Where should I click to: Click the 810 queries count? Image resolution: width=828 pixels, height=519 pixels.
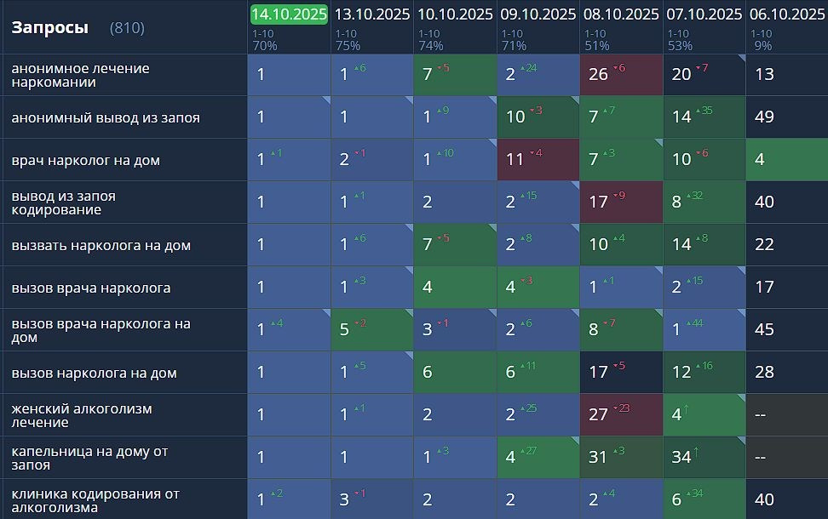[x=127, y=28]
